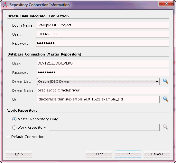Click the database connection Password field
The image size is (176, 163).
coord(103,73)
